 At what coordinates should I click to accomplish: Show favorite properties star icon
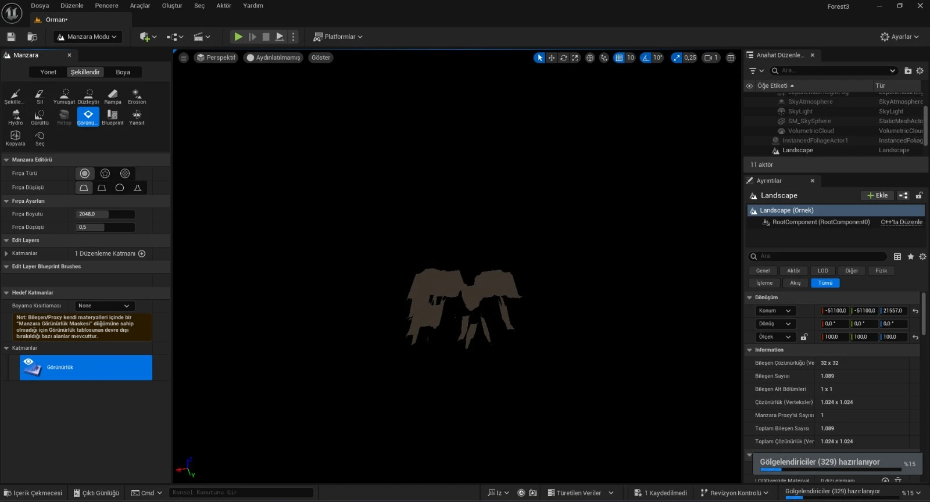(910, 256)
